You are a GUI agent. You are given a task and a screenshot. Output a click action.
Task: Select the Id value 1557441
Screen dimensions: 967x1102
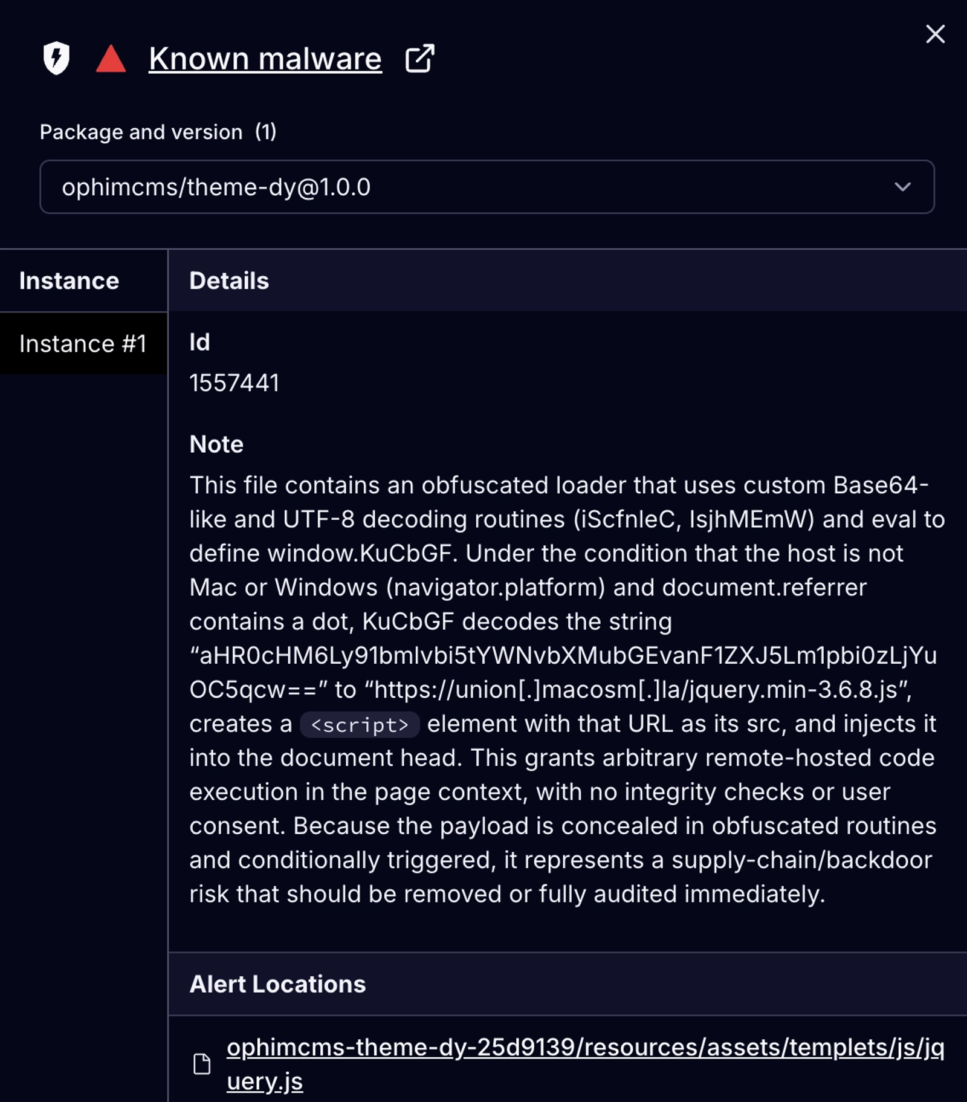coord(235,381)
